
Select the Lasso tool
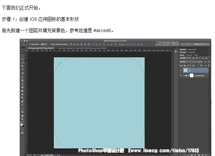pos(22,59)
